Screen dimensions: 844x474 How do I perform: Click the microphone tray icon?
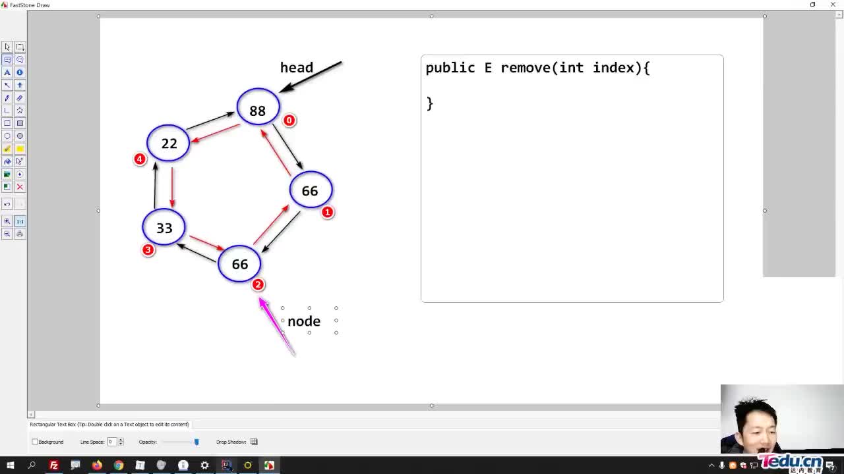pyautogui.click(x=722, y=465)
